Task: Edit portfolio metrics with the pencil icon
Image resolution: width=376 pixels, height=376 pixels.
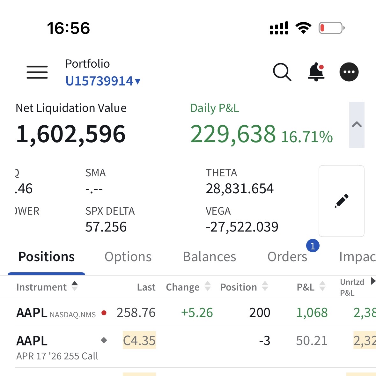Action: (341, 201)
